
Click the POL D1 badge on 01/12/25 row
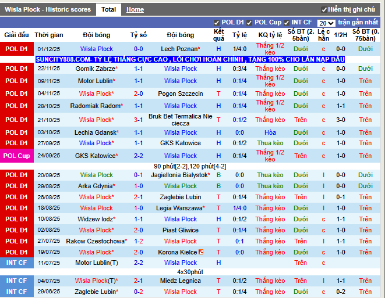16,49
